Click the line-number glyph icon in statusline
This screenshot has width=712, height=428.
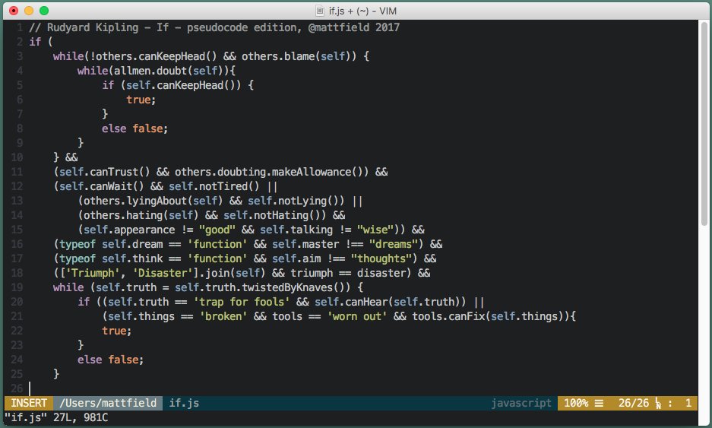coord(658,403)
